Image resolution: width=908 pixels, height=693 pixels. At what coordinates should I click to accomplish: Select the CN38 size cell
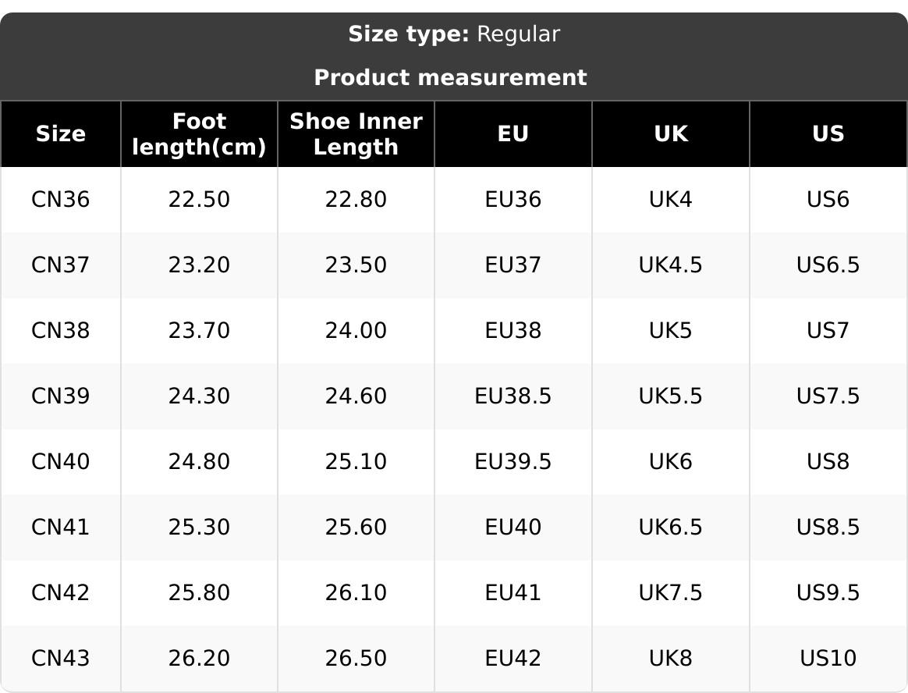coord(61,331)
